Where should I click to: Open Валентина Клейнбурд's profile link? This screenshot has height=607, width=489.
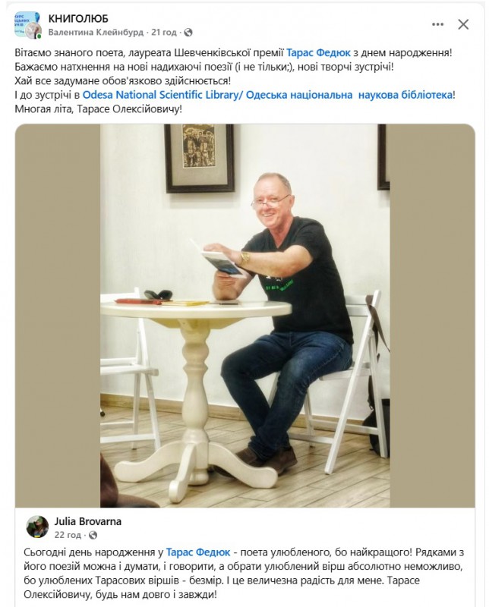[x=96, y=33]
